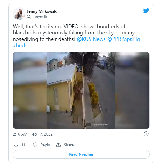Like the tweet with the heart icon
The image size is (162, 165).
pyautogui.click(x=16, y=145)
